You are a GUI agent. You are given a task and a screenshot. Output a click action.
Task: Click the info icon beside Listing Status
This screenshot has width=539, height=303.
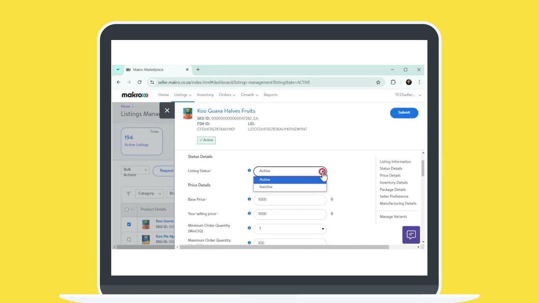coord(249,170)
